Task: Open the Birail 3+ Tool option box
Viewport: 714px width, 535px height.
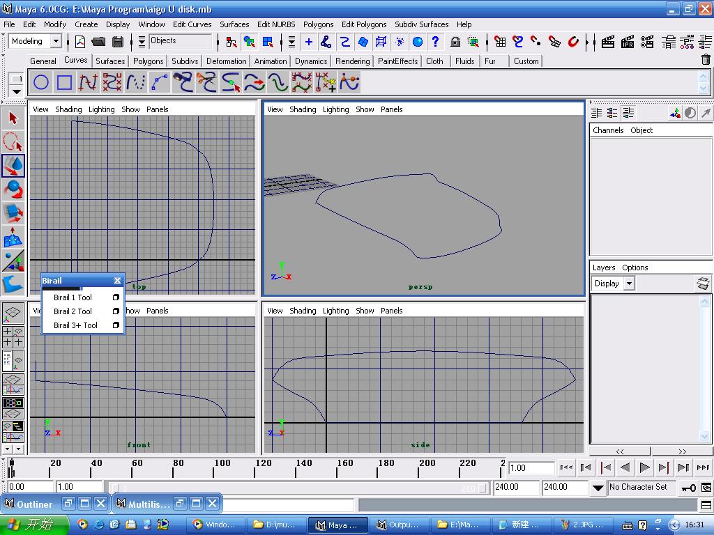Action: tap(116, 325)
